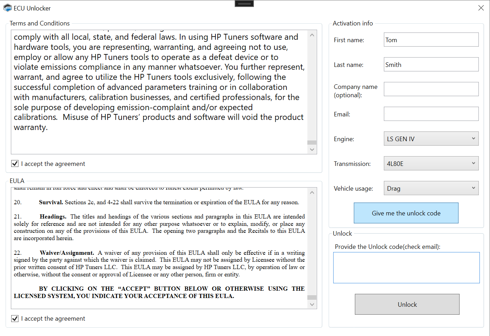490x336 pixels.
Task: Click Terms and Conditions scroll down arrow
Action: click(x=312, y=150)
